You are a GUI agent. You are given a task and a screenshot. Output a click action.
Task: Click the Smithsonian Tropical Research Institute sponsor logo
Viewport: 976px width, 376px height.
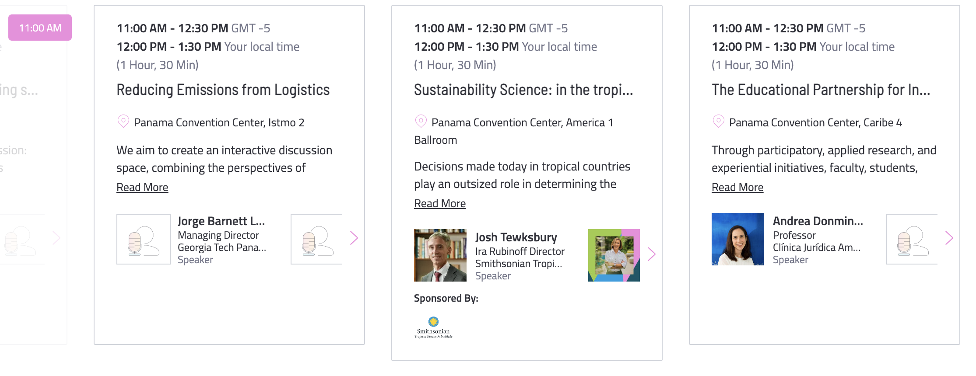(x=433, y=327)
